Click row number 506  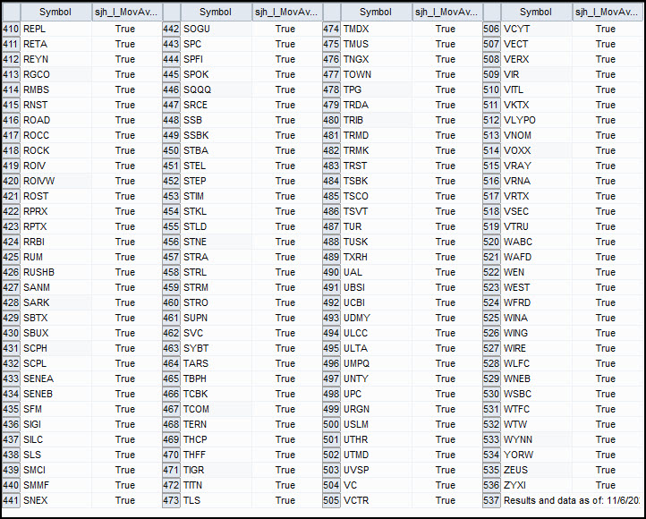(x=491, y=29)
